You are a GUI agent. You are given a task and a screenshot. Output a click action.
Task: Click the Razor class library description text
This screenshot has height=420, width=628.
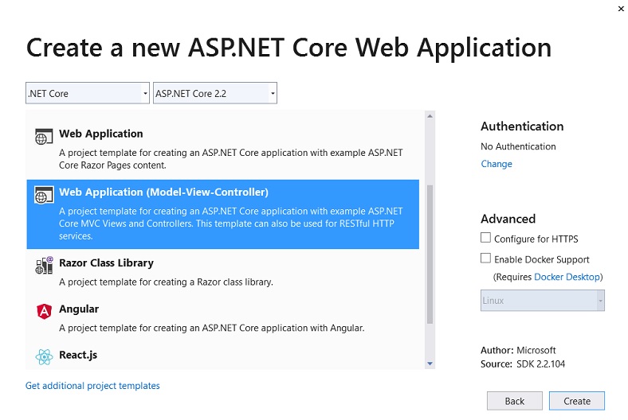pos(166,282)
